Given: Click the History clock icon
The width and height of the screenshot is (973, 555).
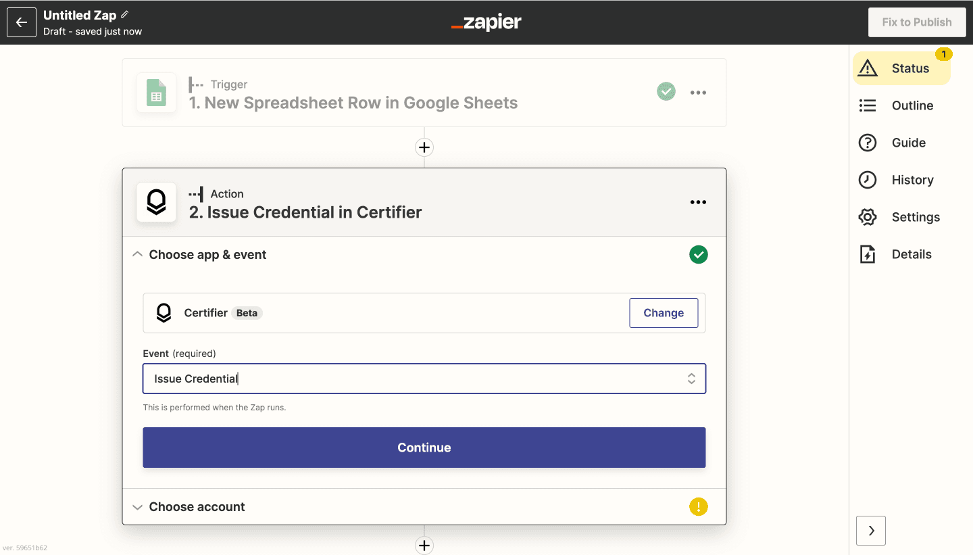Looking at the screenshot, I should [x=868, y=180].
